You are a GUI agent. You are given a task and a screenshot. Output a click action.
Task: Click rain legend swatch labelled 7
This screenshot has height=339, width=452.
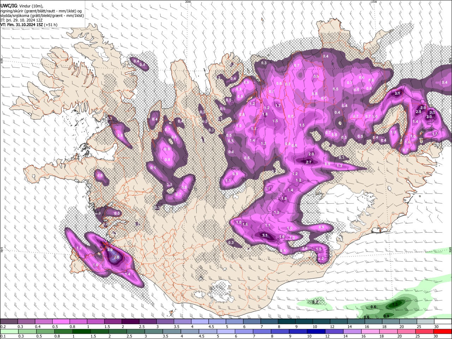[x=262, y=331]
